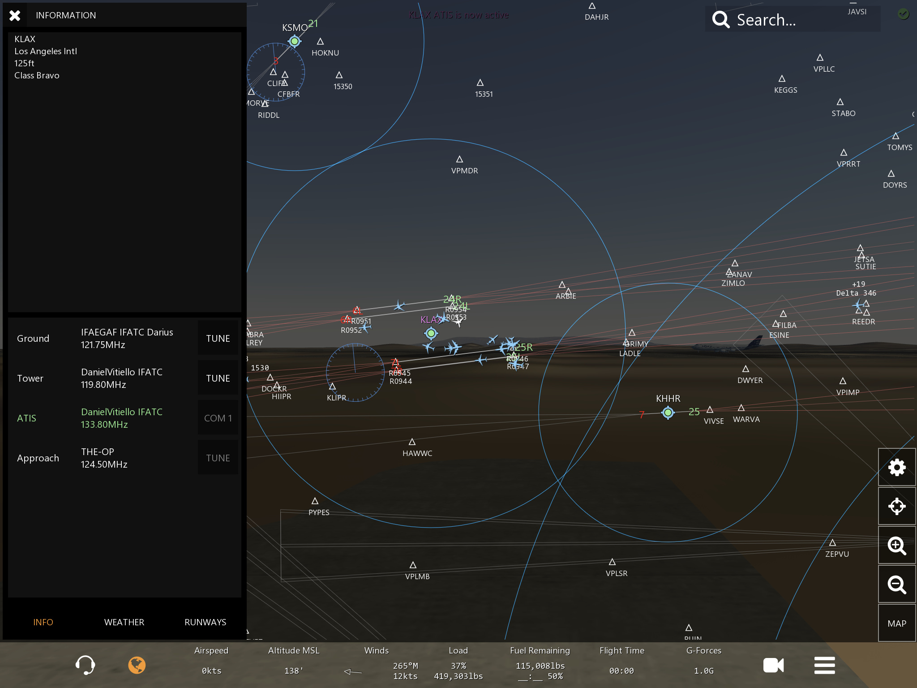The height and width of the screenshot is (688, 917).
Task: Open the hamburger main menu
Action: click(x=824, y=665)
